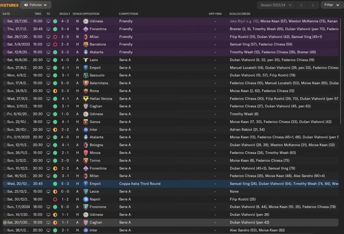
Task: Click the Napoli club badge
Action: tap(86, 199)
